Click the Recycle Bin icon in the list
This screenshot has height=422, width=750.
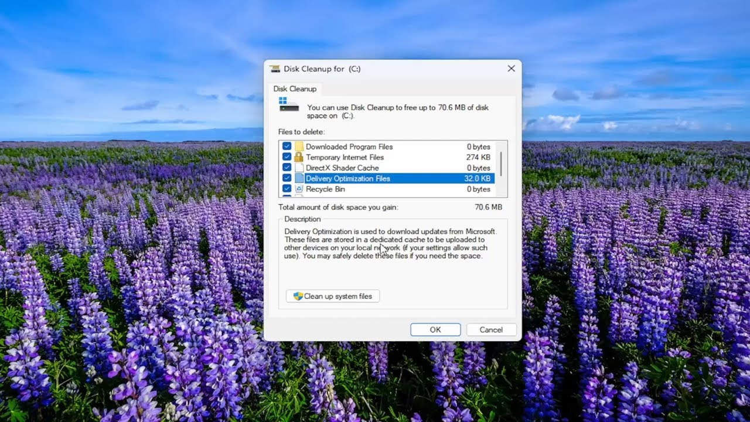(299, 189)
